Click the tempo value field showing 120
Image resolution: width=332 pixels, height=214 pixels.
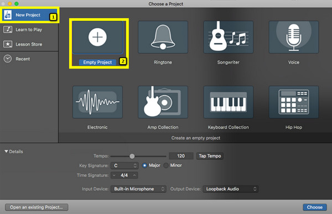(181, 156)
